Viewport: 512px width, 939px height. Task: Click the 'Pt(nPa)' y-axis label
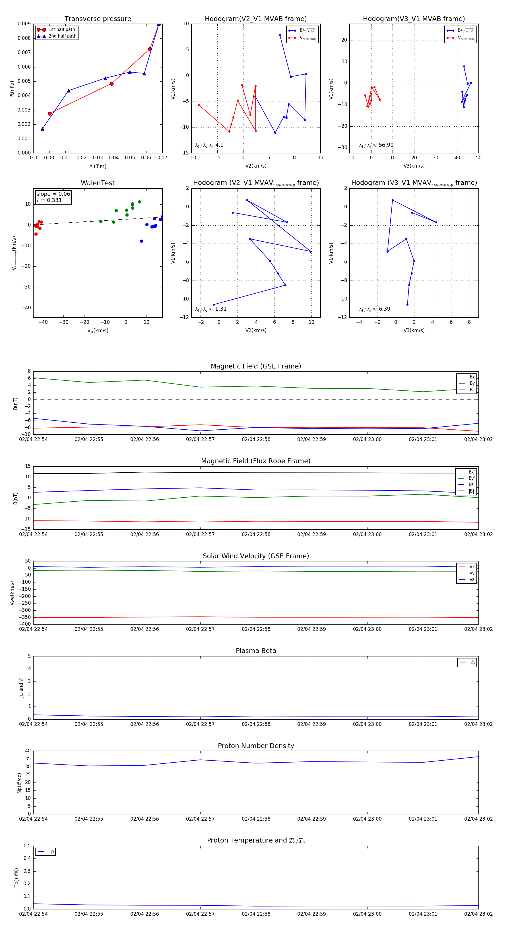coord(12,89)
